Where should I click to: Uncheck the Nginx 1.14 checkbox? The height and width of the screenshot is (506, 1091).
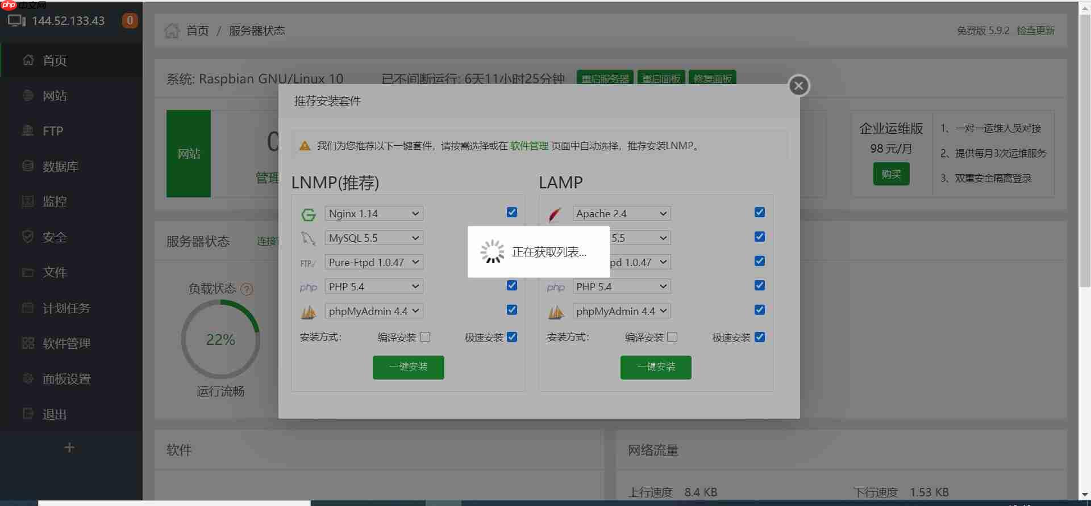point(512,212)
